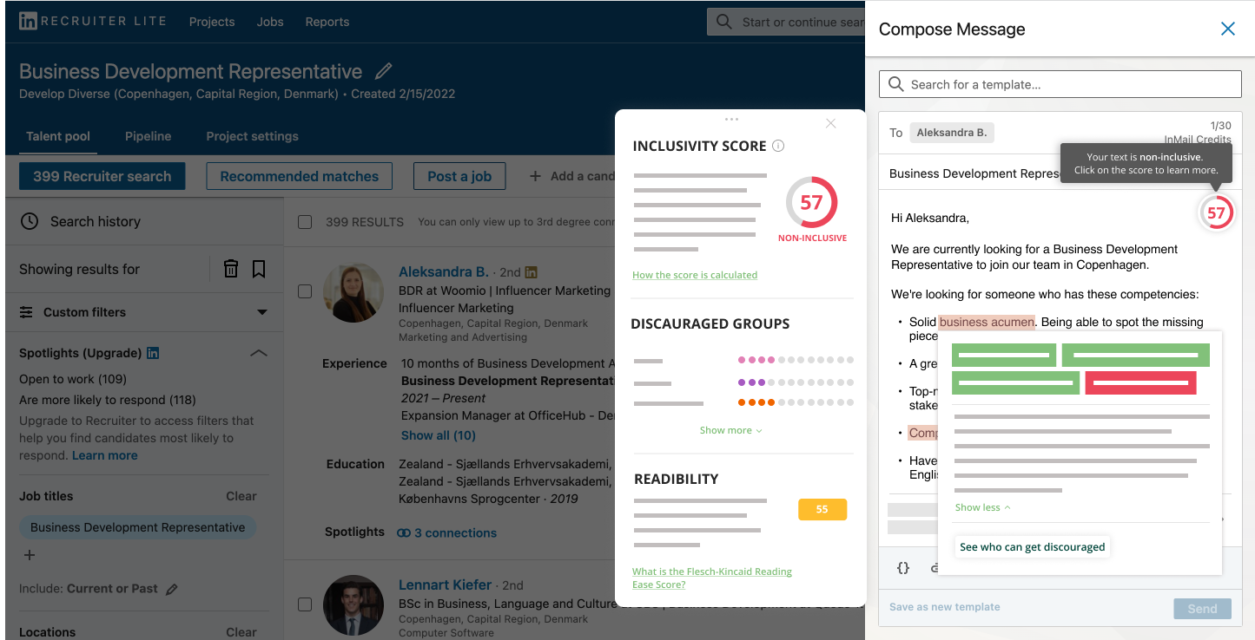Click the LinkedIn badge beside Spotlights (Upgrade)
The height and width of the screenshot is (640, 1255).
pyautogui.click(x=153, y=353)
